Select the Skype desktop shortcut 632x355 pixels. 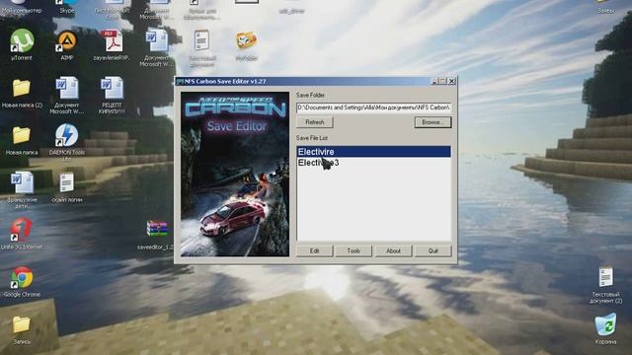pyautogui.click(x=67, y=6)
